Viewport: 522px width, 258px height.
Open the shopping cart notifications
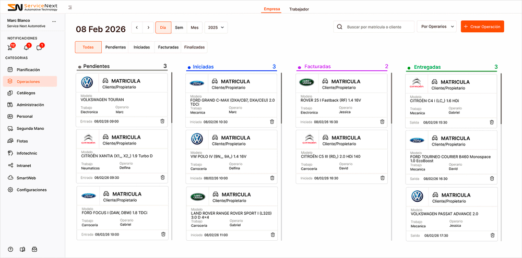pos(10,48)
